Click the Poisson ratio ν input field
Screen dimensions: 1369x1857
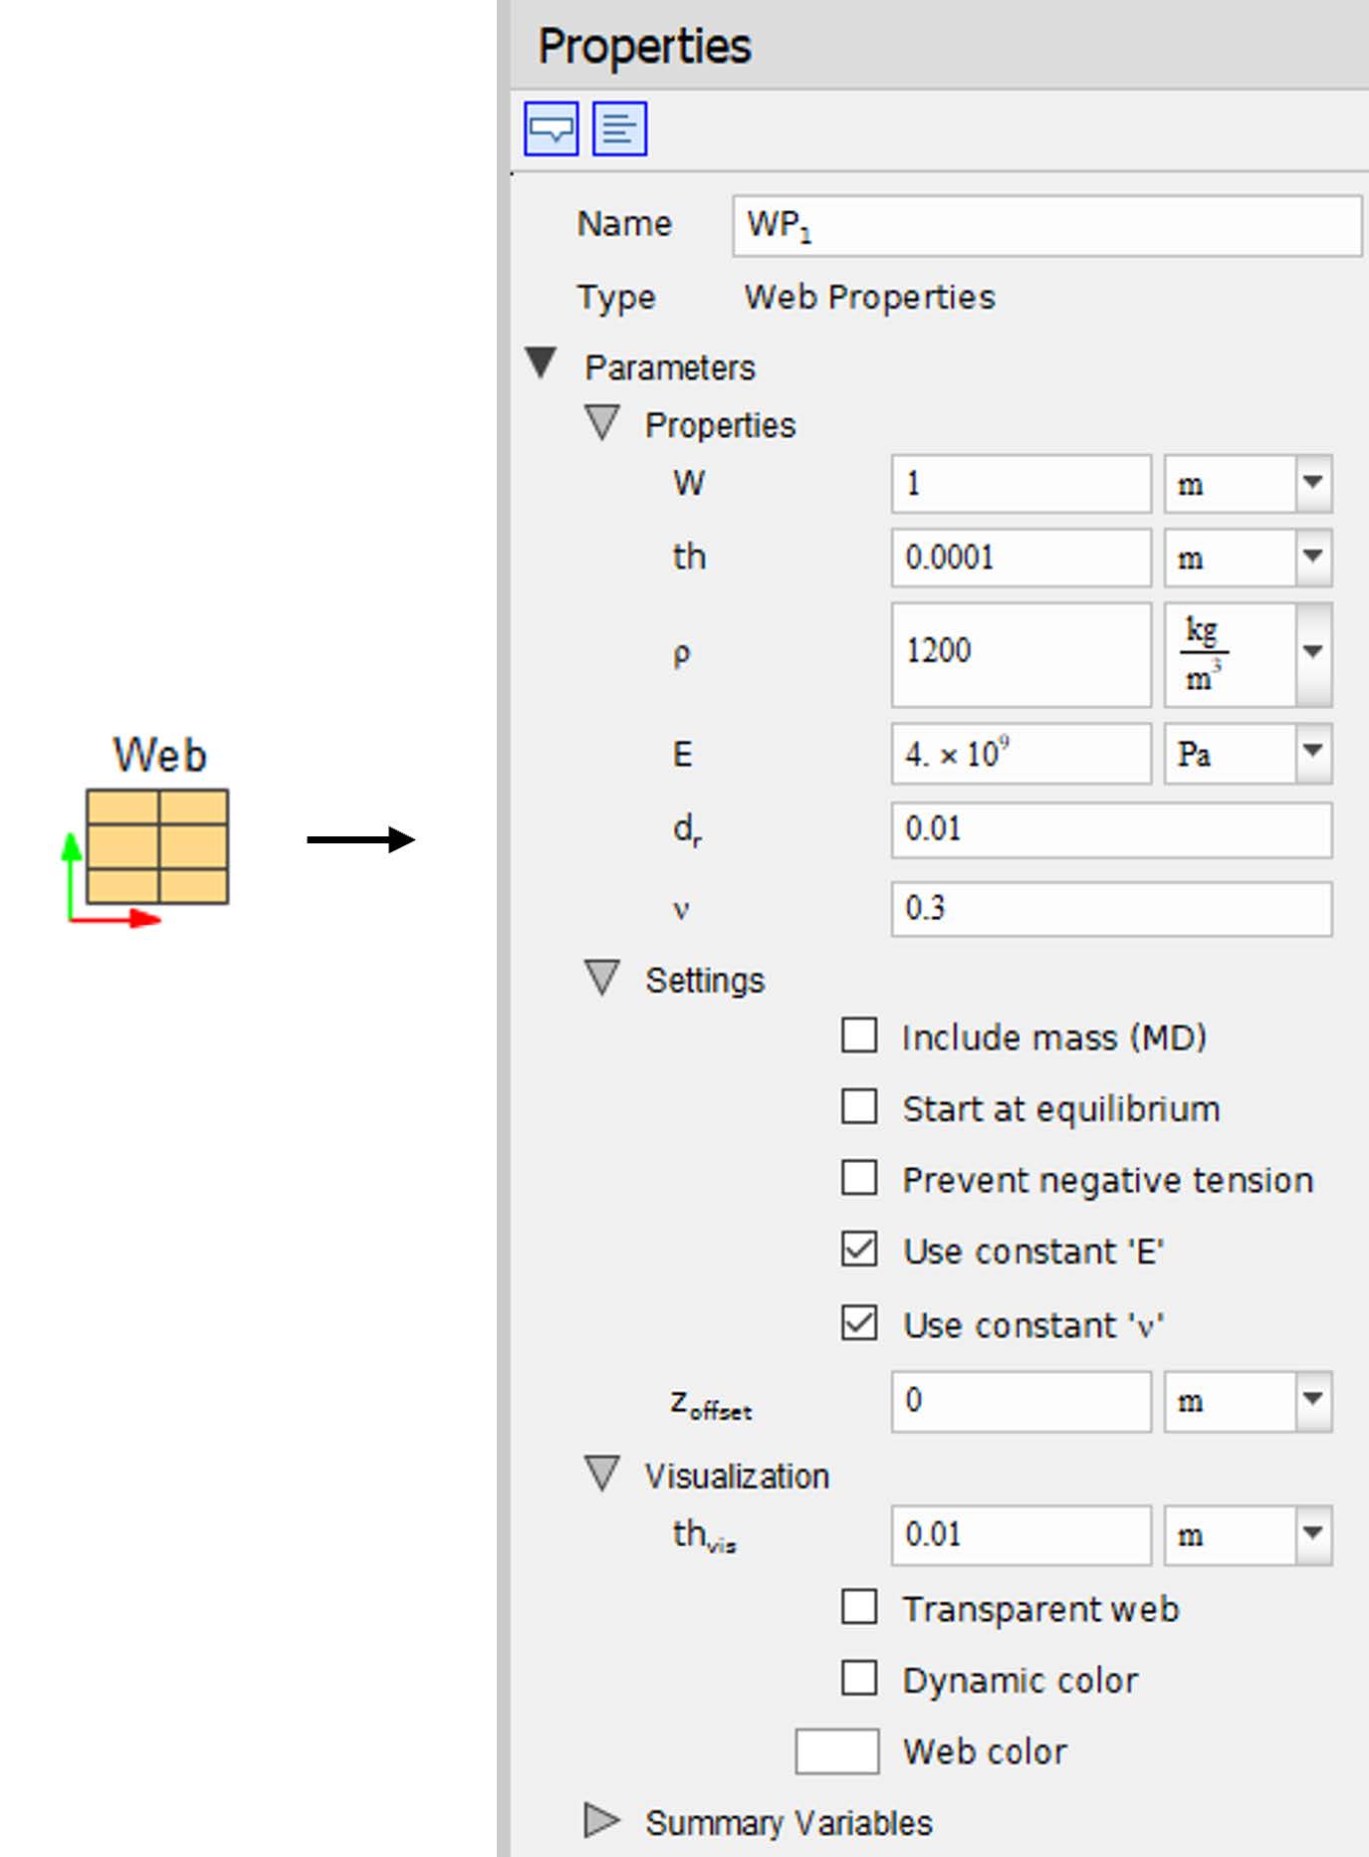[1110, 908]
